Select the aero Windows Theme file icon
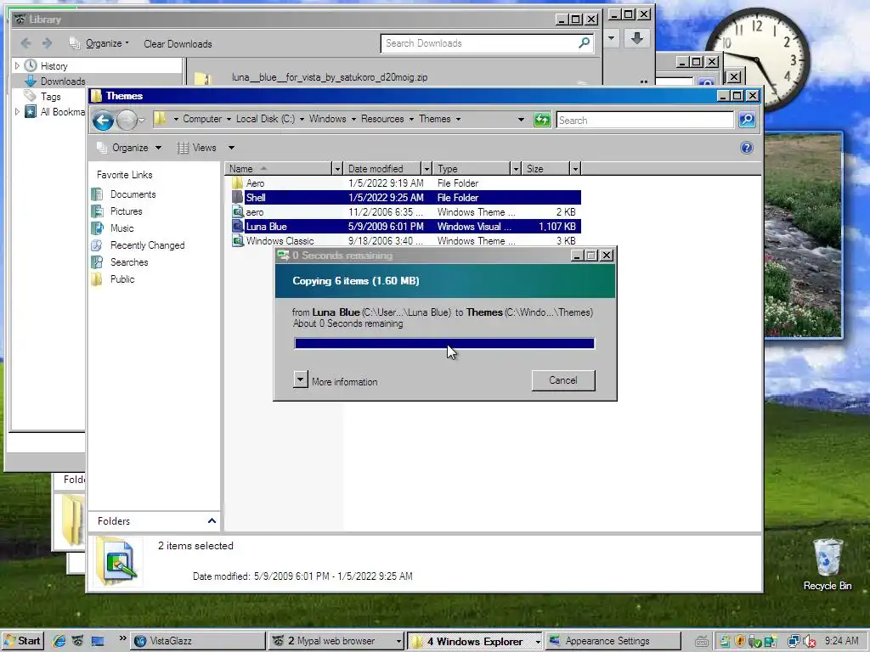This screenshot has width=870, height=652. [x=238, y=211]
